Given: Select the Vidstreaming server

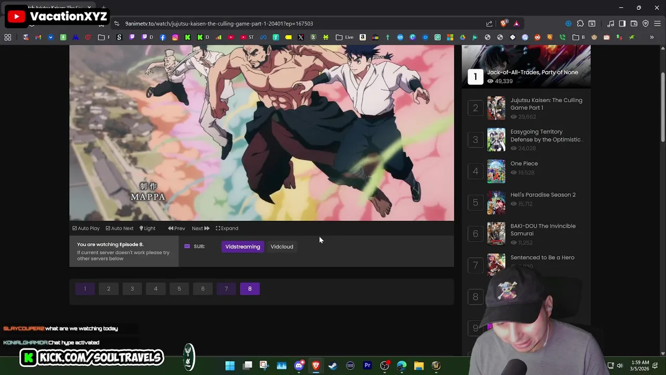Looking at the screenshot, I should click(x=242, y=246).
